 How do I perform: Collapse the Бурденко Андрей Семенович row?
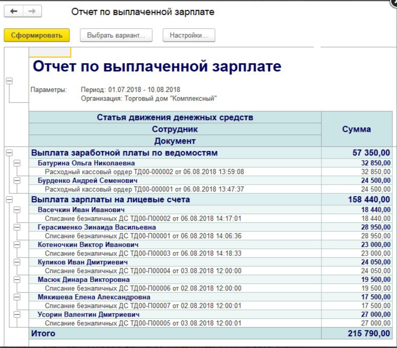(17, 181)
